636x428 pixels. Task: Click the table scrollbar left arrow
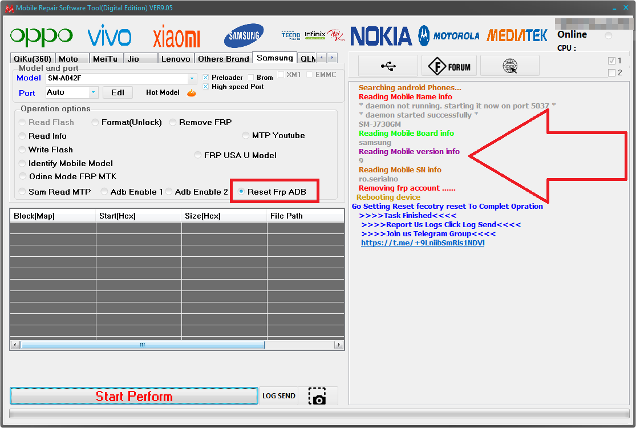point(15,345)
